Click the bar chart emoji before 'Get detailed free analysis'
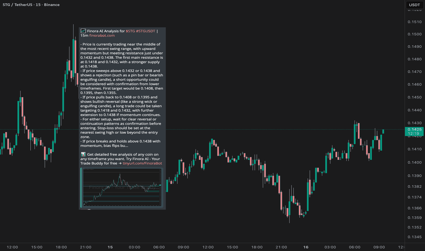The height and width of the screenshot is (251, 425). point(83,155)
